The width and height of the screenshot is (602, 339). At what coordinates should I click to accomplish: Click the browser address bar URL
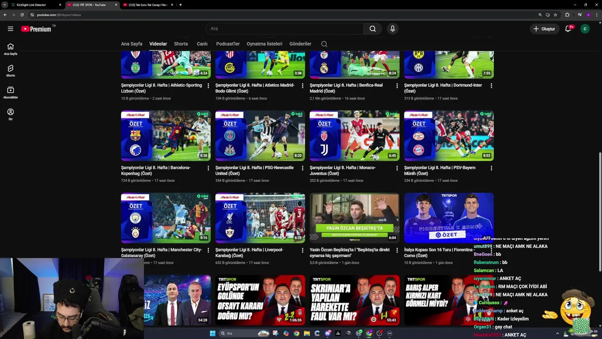tap(59, 15)
